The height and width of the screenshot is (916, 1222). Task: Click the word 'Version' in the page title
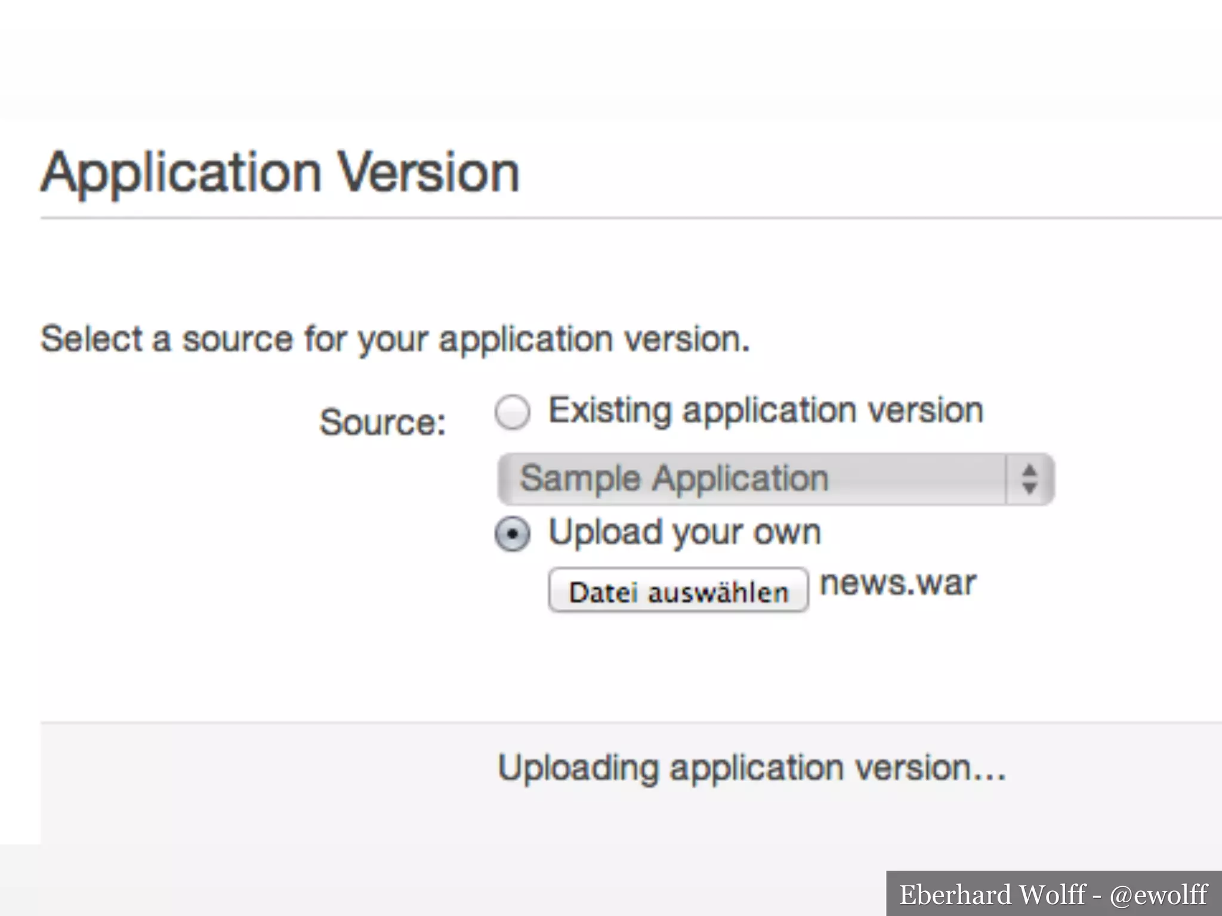(428, 173)
